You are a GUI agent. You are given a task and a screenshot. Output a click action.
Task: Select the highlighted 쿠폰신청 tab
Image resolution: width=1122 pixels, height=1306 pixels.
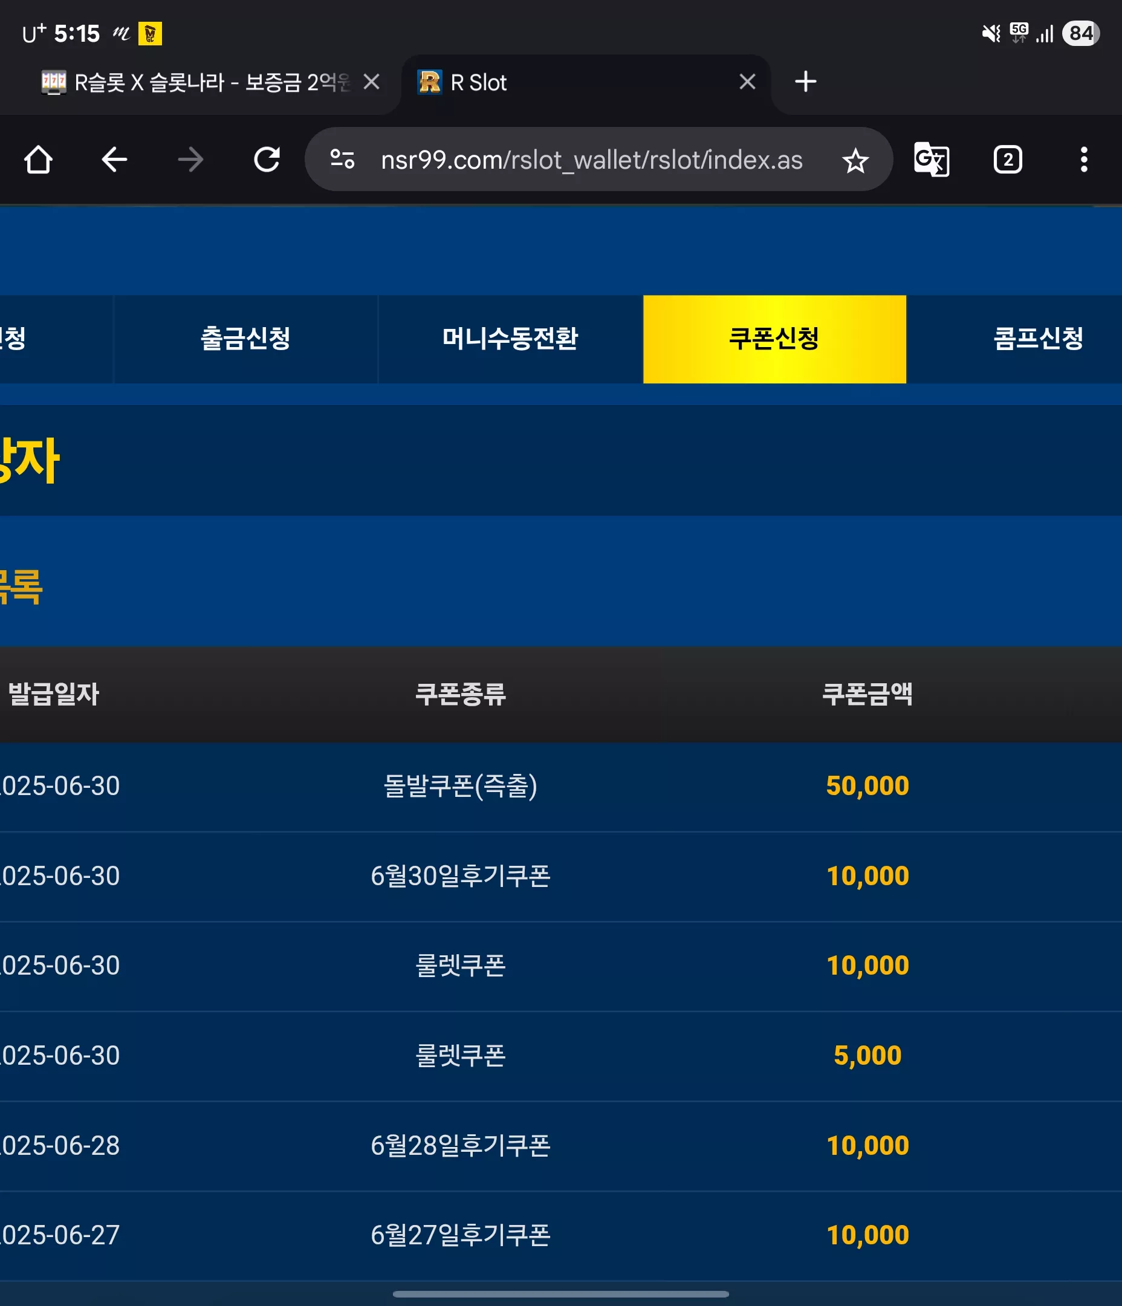[774, 339]
